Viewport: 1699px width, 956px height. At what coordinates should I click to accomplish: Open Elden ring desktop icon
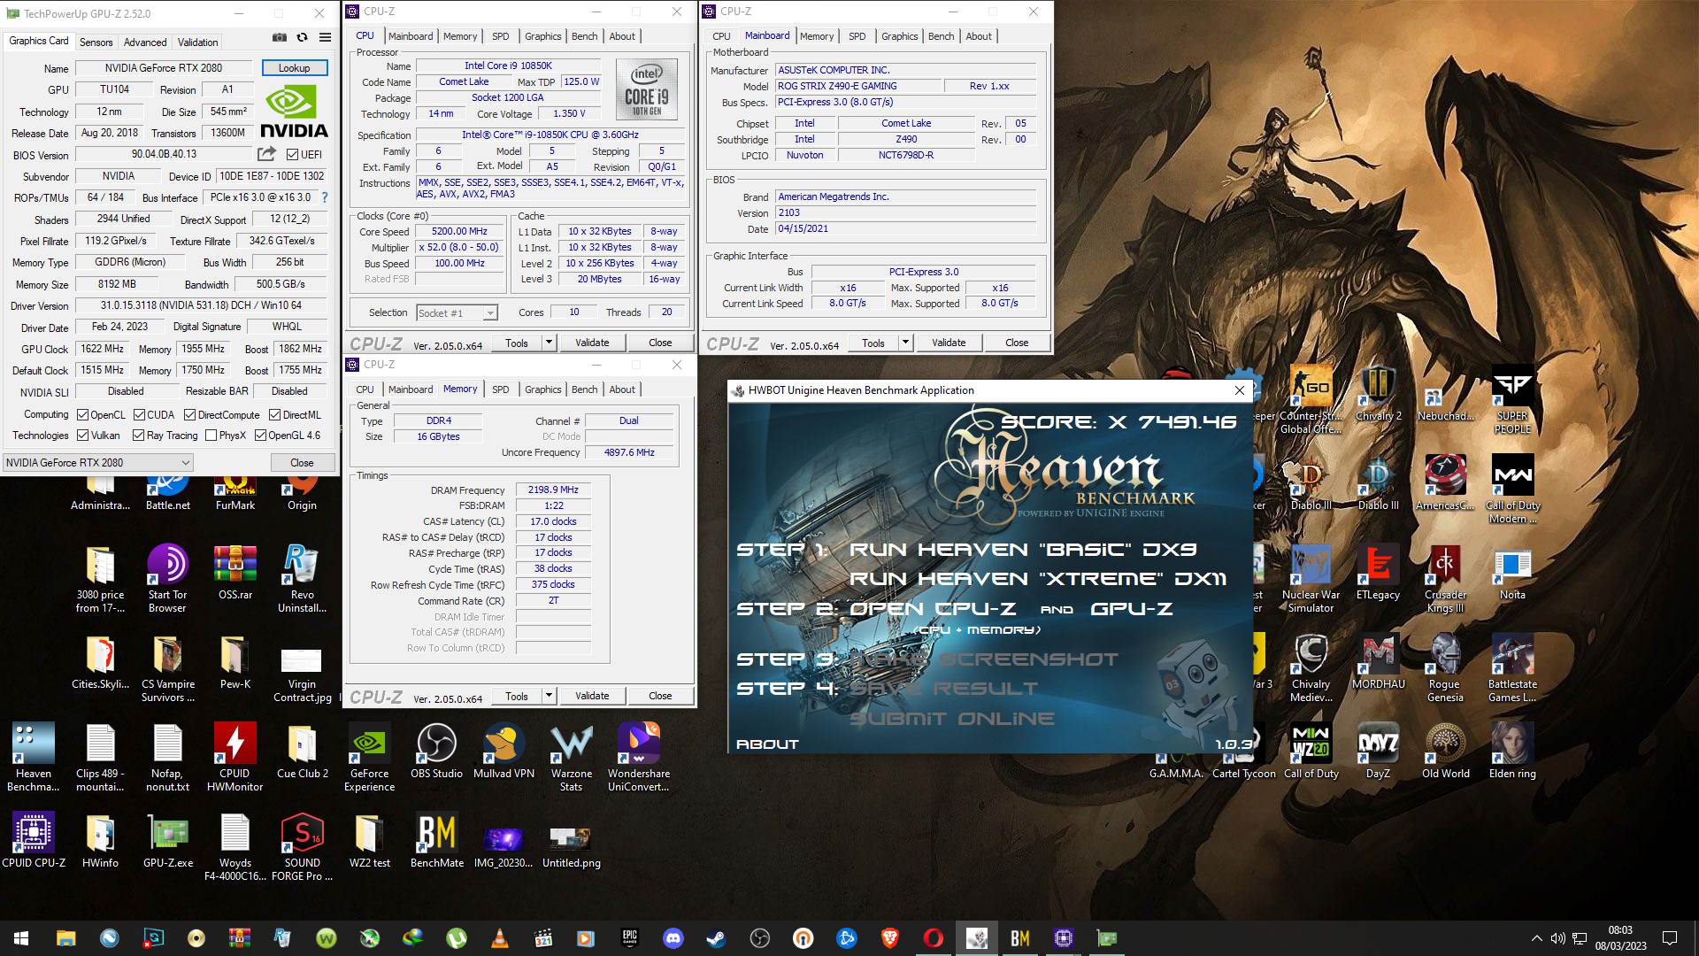(x=1512, y=751)
